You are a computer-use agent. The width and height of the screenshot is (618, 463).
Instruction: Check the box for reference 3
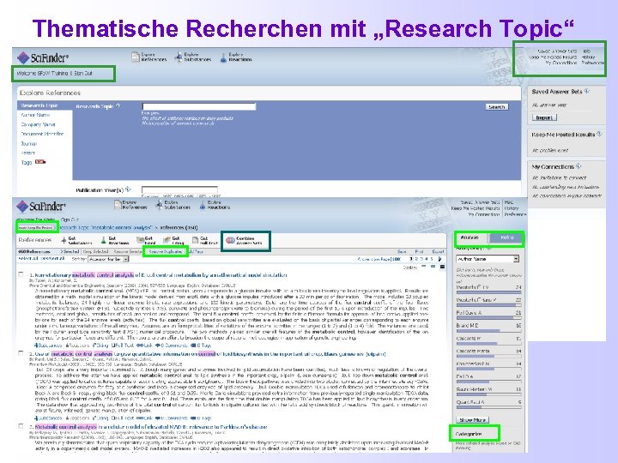pyautogui.click(x=21, y=426)
